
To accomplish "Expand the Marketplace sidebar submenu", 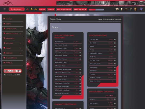I will tap(21, 34).
